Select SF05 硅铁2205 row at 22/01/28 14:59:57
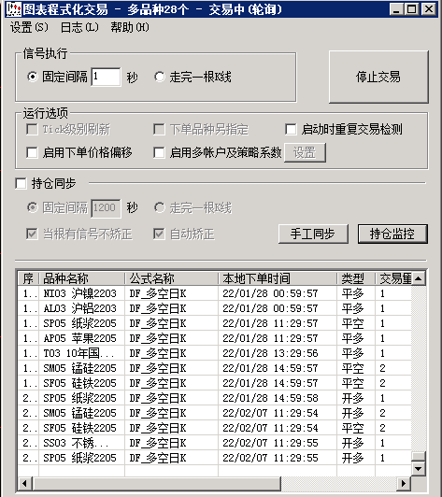Screen dimensions: 442x497 [215, 383]
